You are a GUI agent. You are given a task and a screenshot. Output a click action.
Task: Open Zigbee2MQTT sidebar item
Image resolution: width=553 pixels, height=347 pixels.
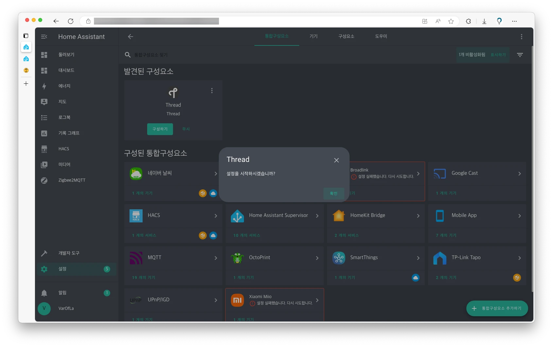(72, 180)
